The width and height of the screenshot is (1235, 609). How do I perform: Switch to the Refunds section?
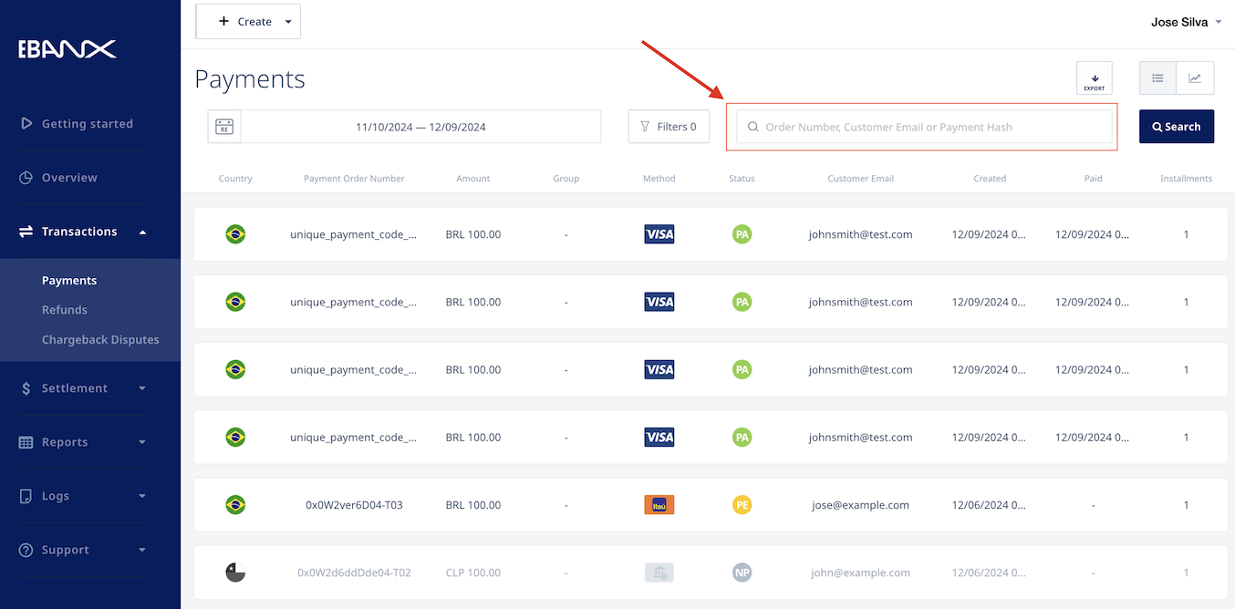coord(64,309)
